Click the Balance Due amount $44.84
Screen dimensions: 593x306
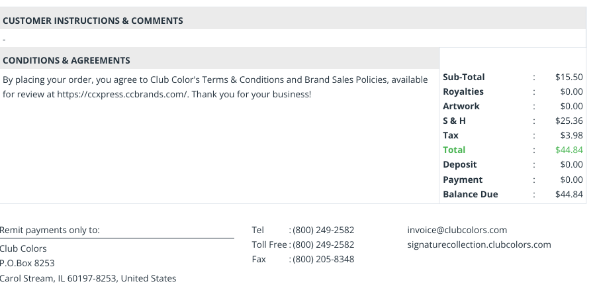pyautogui.click(x=569, y=194)
